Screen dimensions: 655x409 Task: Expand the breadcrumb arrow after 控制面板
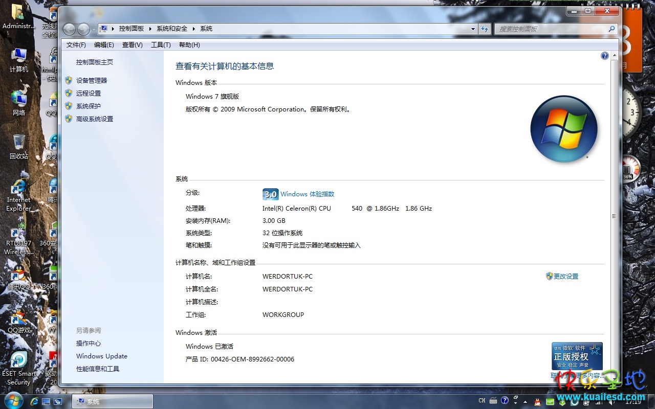(x=150, y=29)
